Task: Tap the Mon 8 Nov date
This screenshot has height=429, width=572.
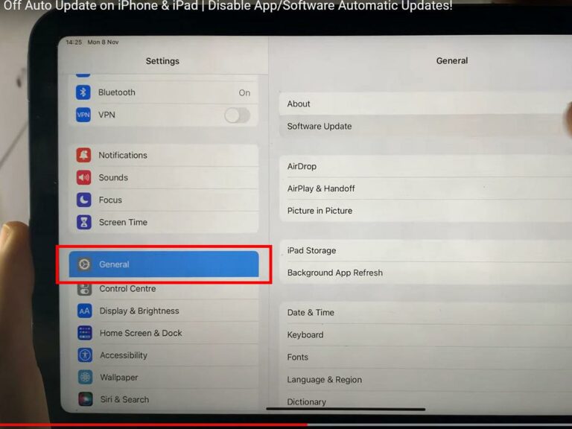Action: coord(103,42)
